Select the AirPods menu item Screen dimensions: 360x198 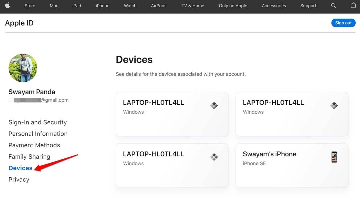[x=158, y=5]
